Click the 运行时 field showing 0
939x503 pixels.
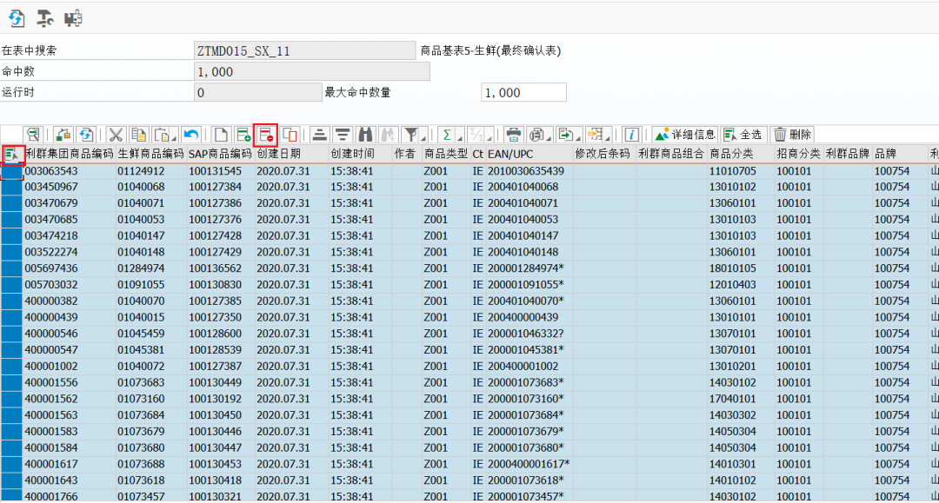[x=258, y=93]
